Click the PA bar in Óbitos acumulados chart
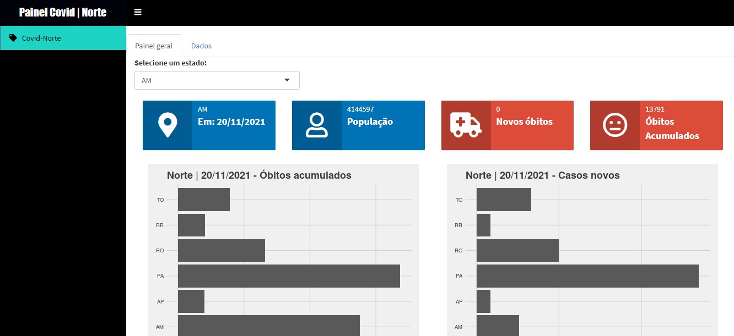The image size is (734, 336). [x=288, y=276]
